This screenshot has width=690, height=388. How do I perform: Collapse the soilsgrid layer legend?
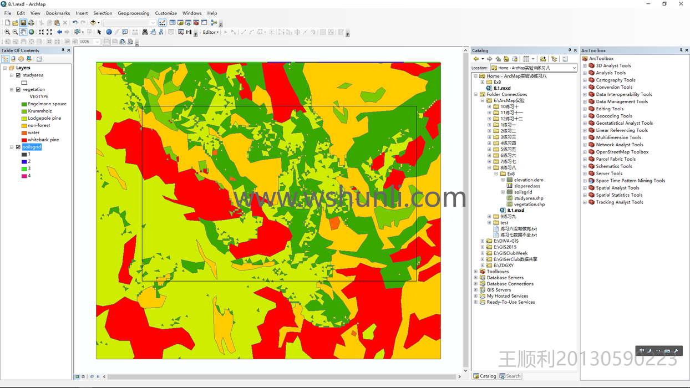point(12,147)
